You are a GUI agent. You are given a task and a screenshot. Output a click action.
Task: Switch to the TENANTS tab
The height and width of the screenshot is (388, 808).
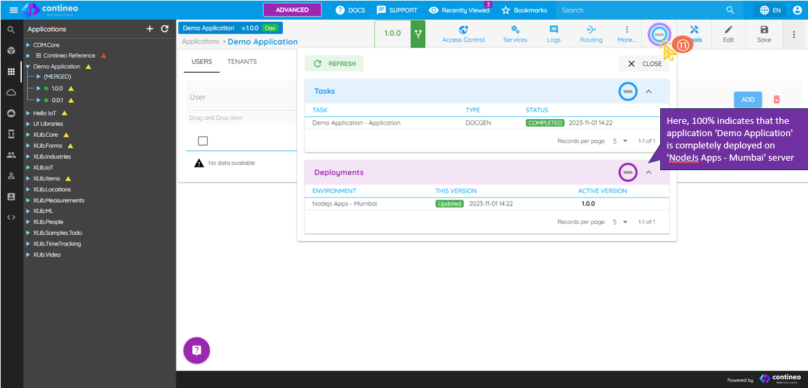pyautogui.click(x=242, y=62)
